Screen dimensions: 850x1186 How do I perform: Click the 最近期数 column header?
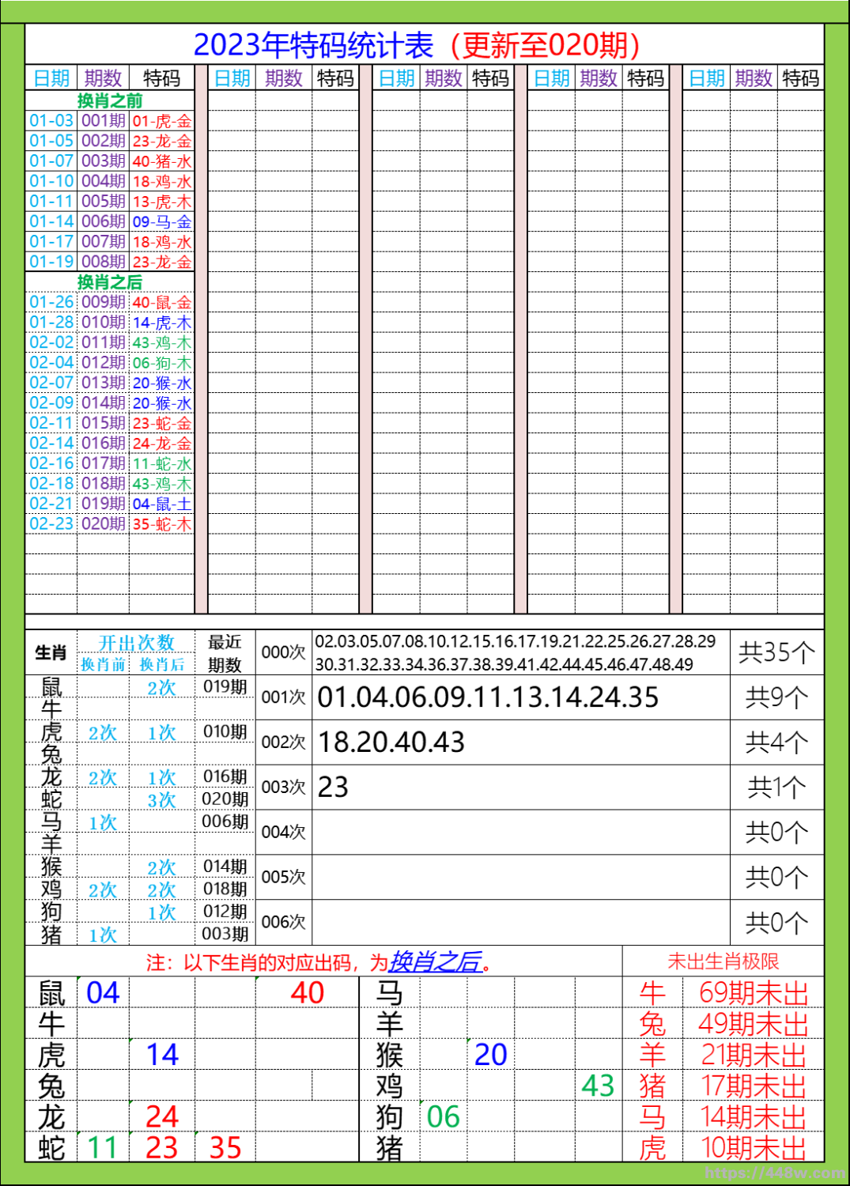[225, 650]
